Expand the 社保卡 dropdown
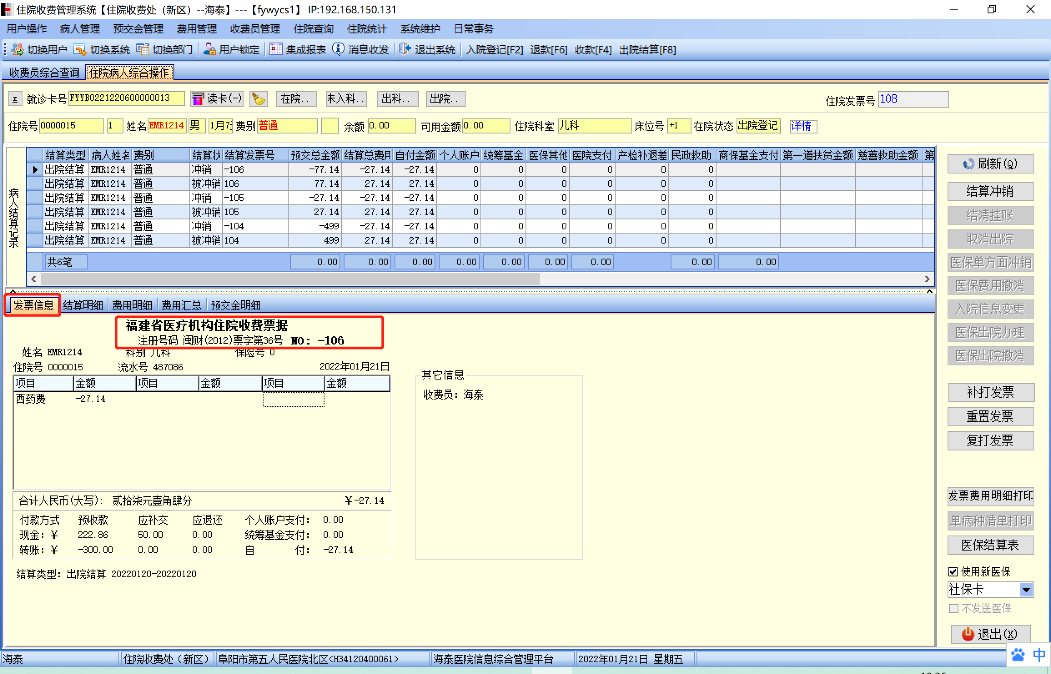Image resolution: width=1051 pixels, height=674 pixels. (1026, 590)
